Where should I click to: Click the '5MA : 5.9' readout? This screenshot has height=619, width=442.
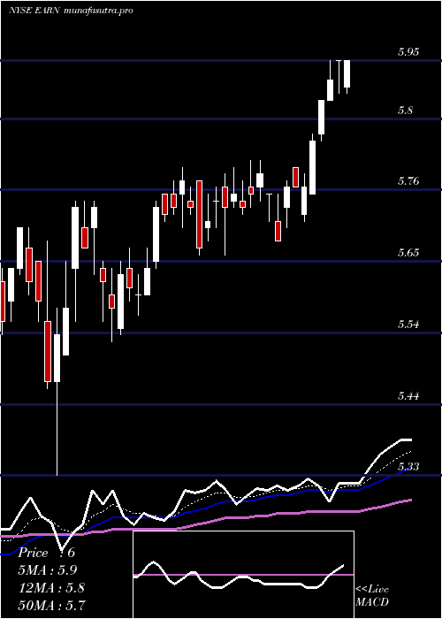[x=48, y=570]
